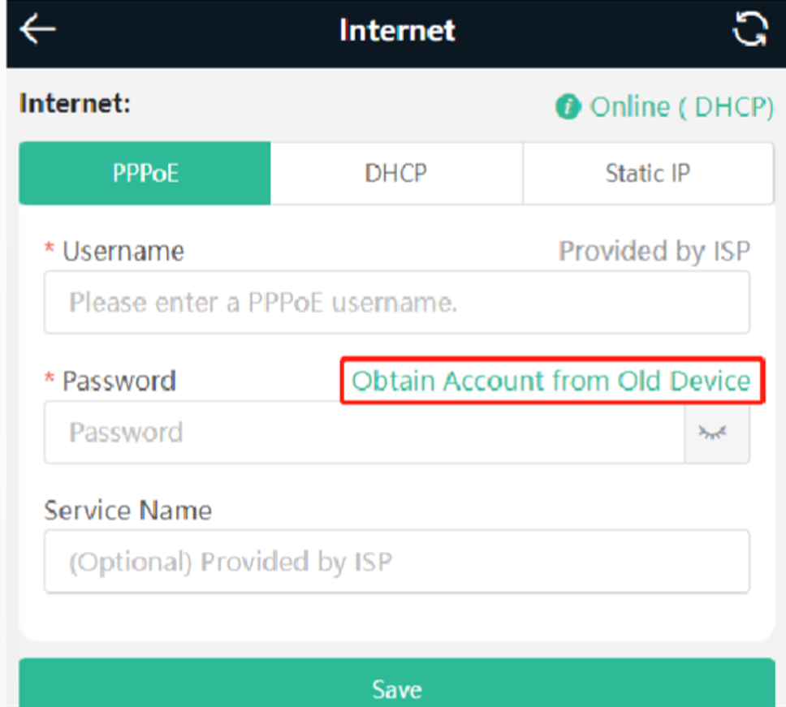
Task: Click the Internet page title in header
Action: (397, 30)
